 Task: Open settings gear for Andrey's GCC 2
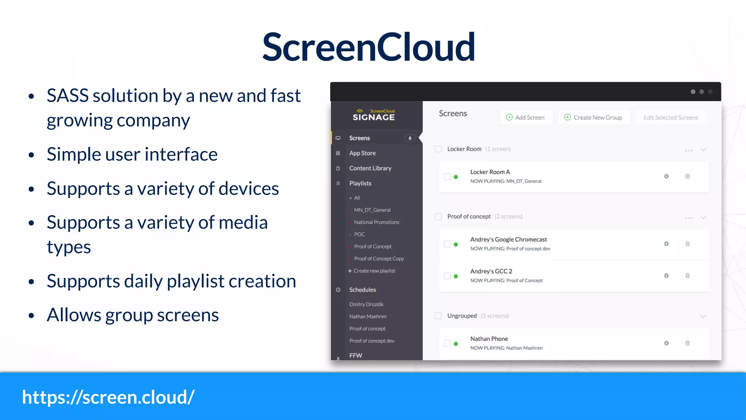coord(666,276)
